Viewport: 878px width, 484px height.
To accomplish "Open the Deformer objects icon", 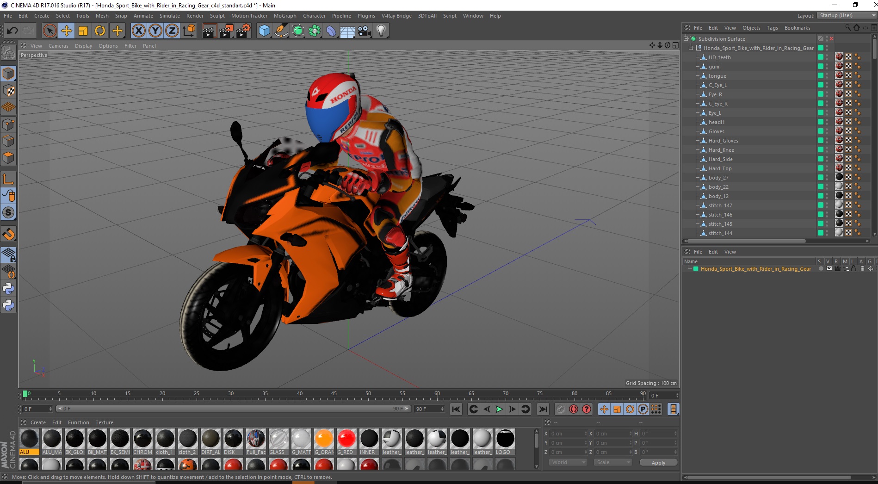I will click(x=331, y=31).
